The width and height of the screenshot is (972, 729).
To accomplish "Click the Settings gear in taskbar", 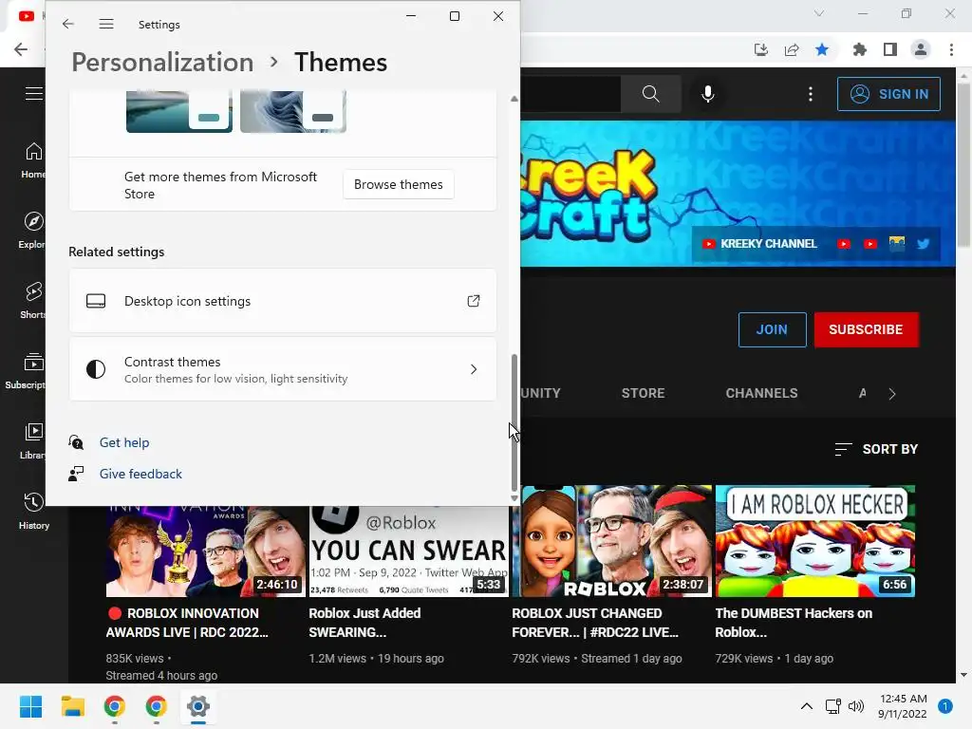I will click(198, 706).
